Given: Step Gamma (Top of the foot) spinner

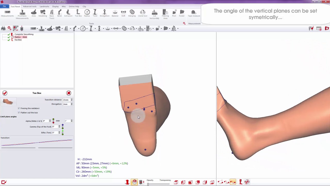Looking at the screenshot, I should (x=59, y=127).
